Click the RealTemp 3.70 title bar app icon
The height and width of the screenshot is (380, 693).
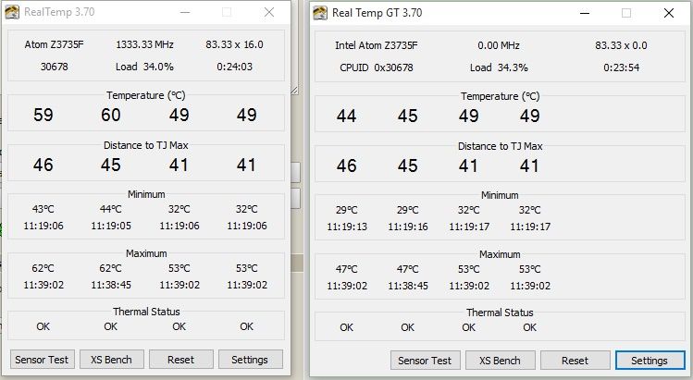[12, 12]
